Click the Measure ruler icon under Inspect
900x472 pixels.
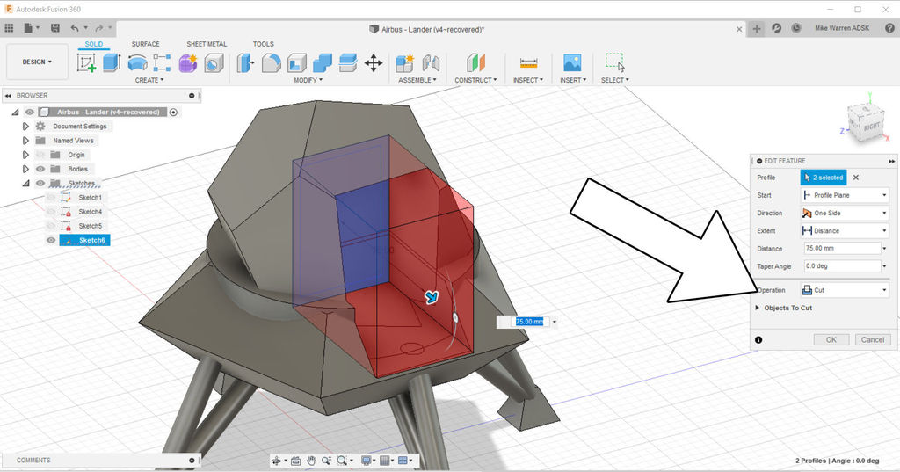[x=528, y=63]
